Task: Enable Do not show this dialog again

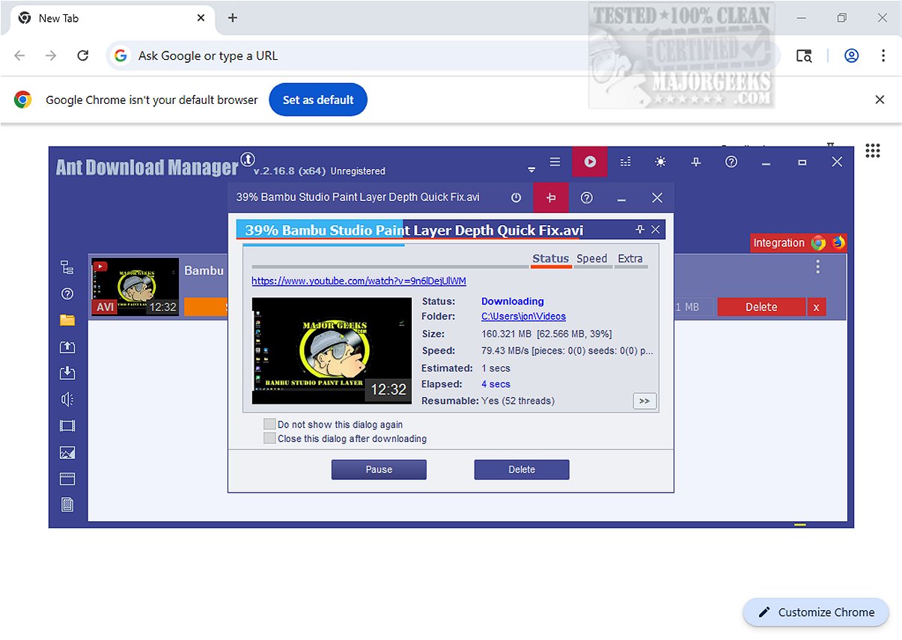Action: pos(269,424)
